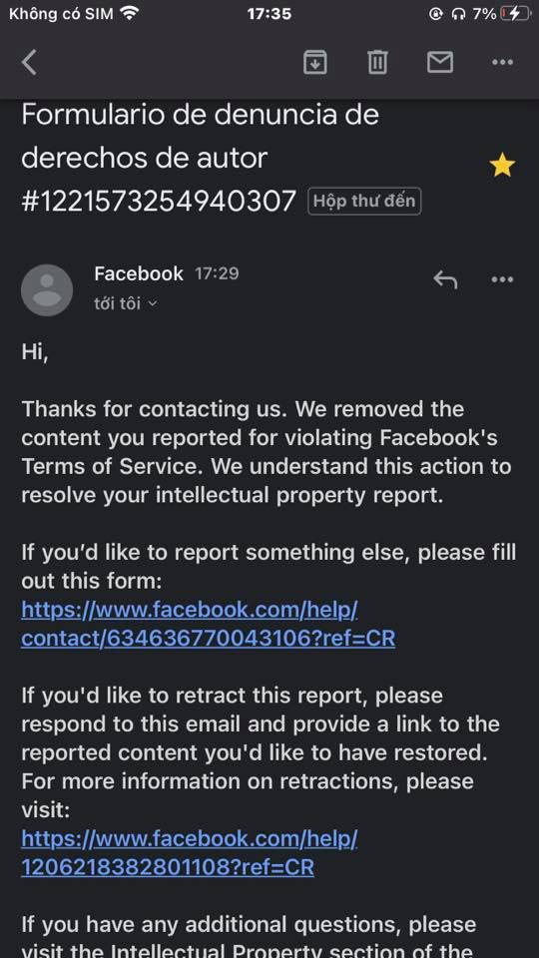The width and height of the screenshot is (539, 958).
Task: Archive this email with the archive icon
Action: coord(315,62)
